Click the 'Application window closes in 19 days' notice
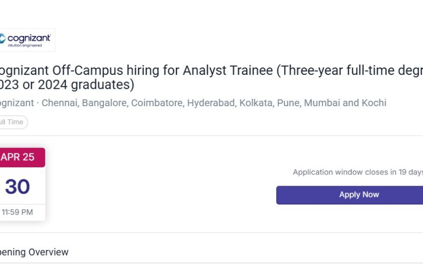 [358, 172]
